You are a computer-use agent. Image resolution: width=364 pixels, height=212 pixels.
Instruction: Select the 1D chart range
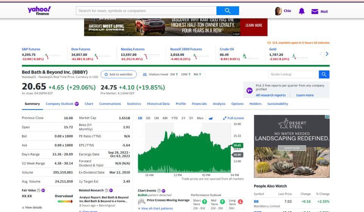[140, 118]
